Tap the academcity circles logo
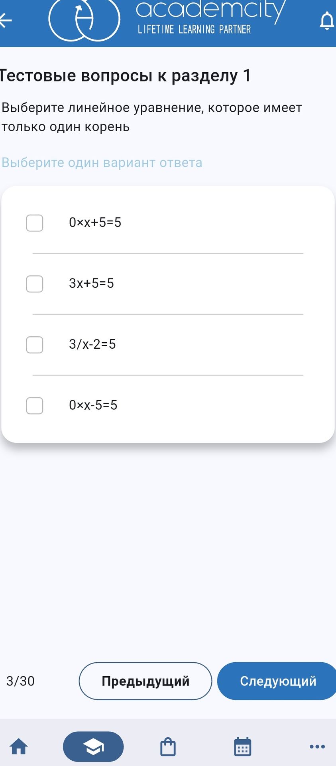 tap(84, 19)
